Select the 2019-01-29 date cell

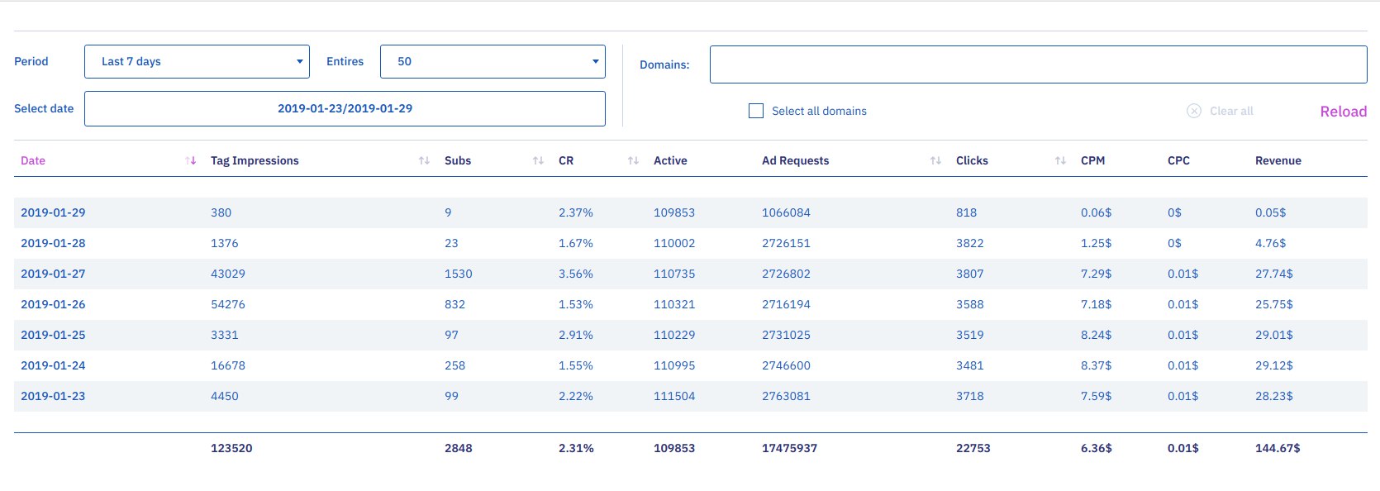pos(53,212)
